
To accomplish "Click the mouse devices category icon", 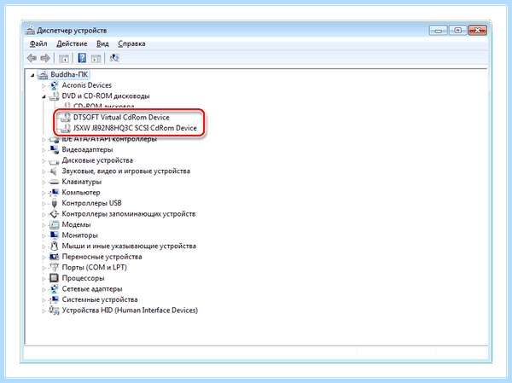I will coord(55,247).
